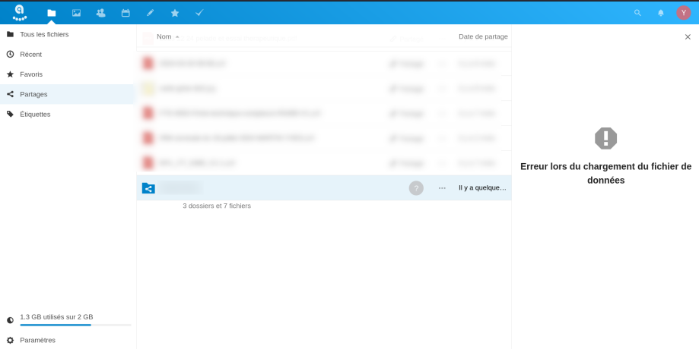Open the Étiquettes tags view
This screenshot has height=349, width=699.
35,115
